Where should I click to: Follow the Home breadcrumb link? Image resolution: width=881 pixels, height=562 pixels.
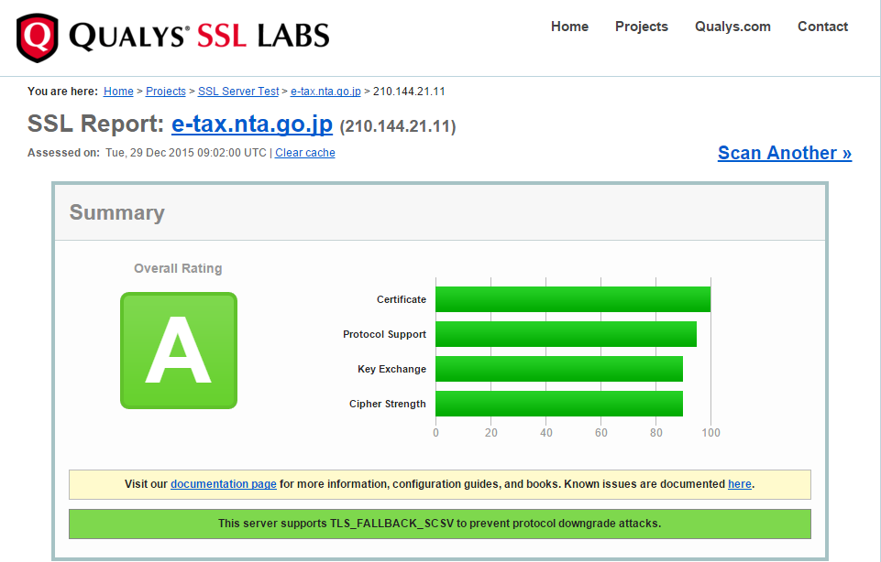(118, 91)
